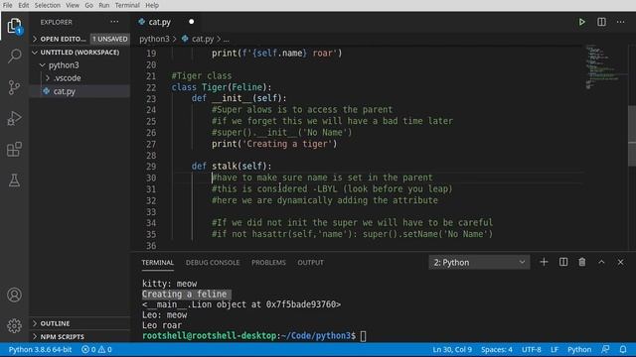Open the Accounts menu icon
This screenshot has width=636, height=357.
pos(14,295)
